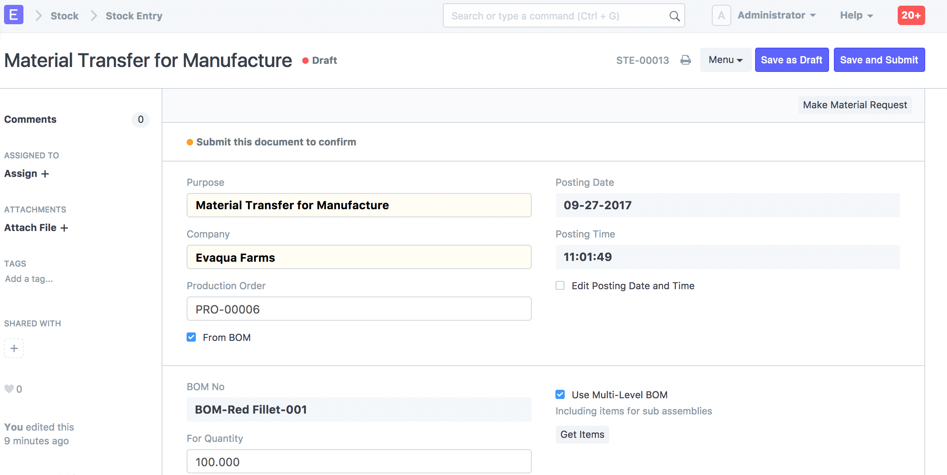Open the Administrator user dropdown
Viewport: 947px width, 475px height.
[x=776, y=15]
